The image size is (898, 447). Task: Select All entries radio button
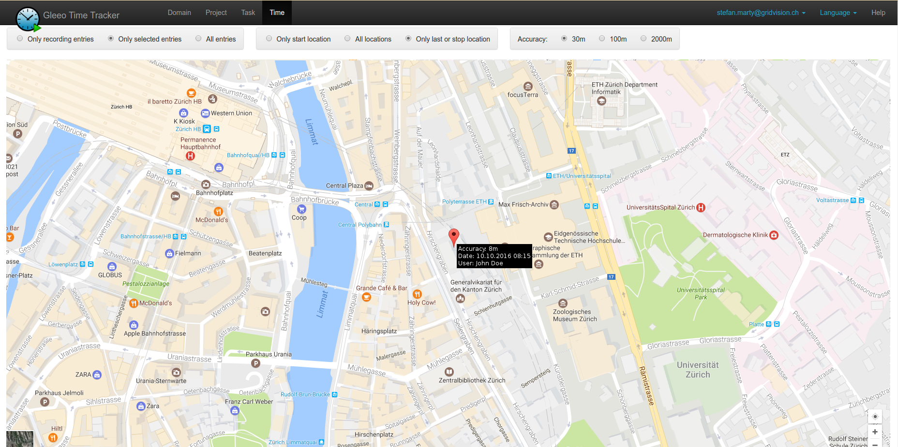click(x=198, y=39)
